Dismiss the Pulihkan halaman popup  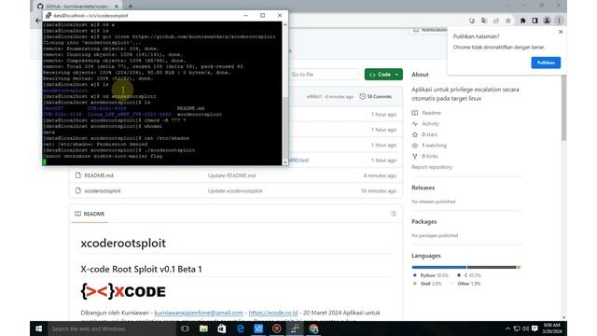[561, 32]
